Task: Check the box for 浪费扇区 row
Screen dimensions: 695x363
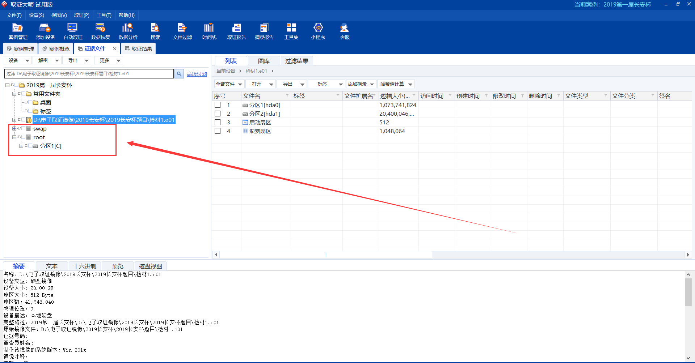Action: pos(218,131)
